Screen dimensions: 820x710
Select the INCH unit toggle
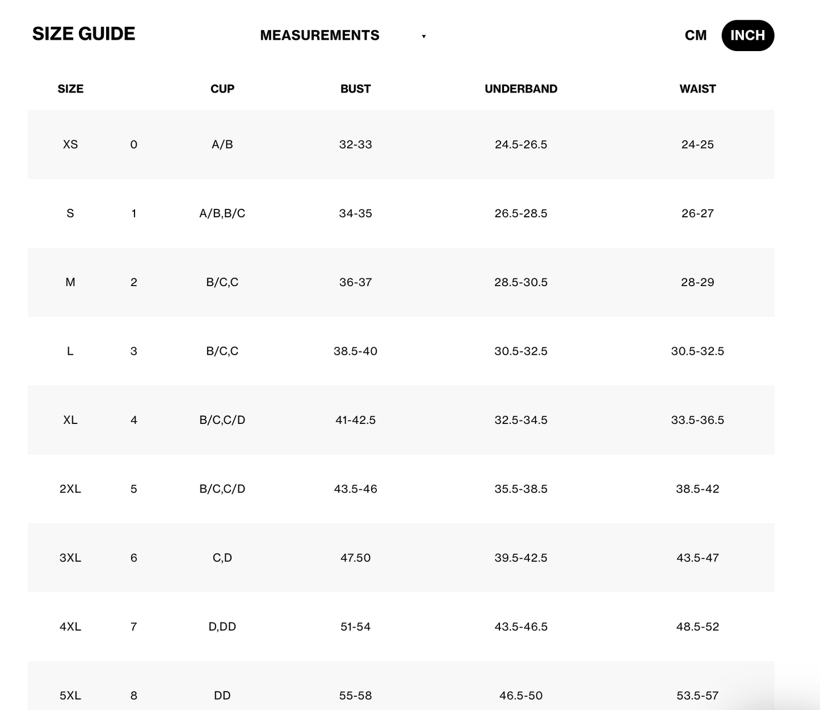(747, 35)
